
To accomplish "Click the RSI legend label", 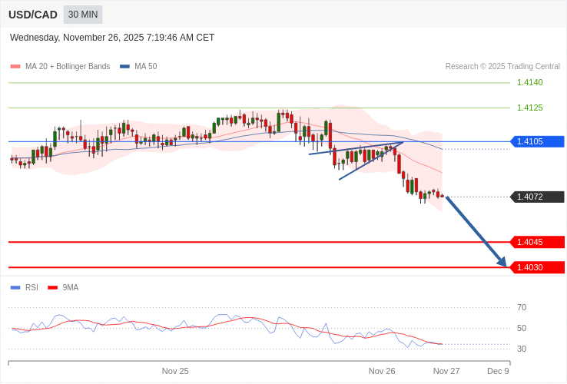I will pos(31,288).
